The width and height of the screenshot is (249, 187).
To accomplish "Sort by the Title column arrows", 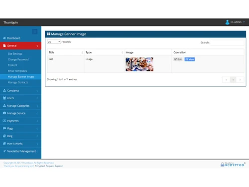I will [x=82, y=52].
